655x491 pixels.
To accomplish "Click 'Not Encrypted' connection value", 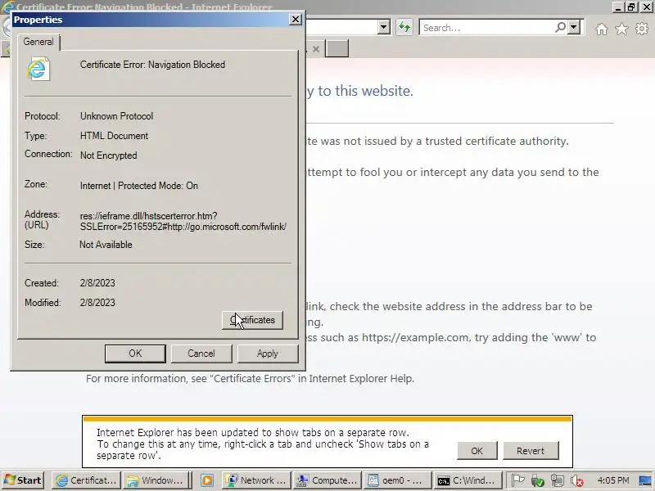I will click(109, 155).
